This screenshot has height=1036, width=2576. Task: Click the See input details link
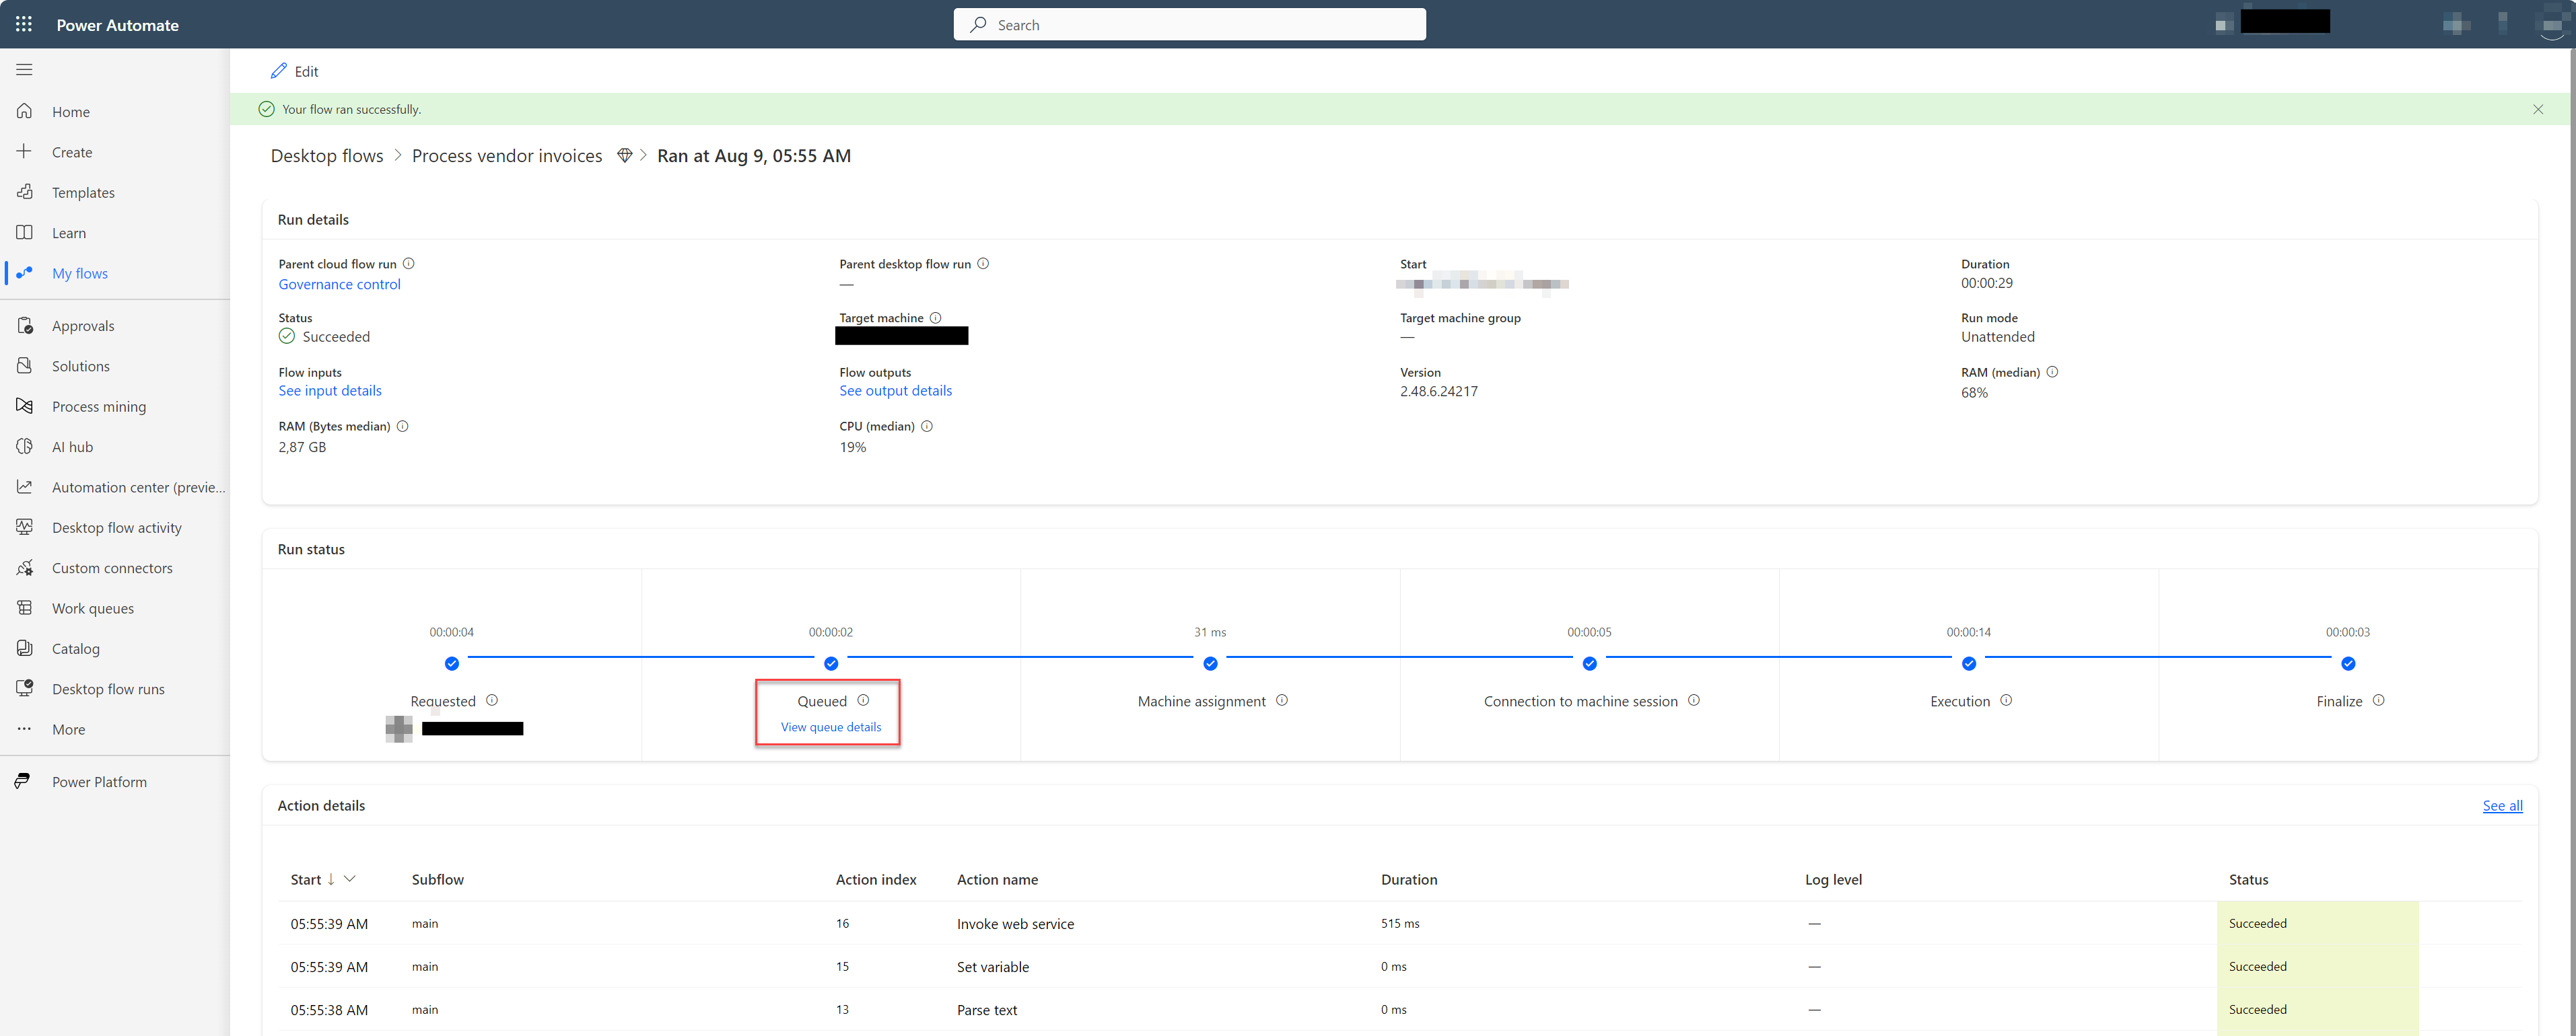coord(328,391)
